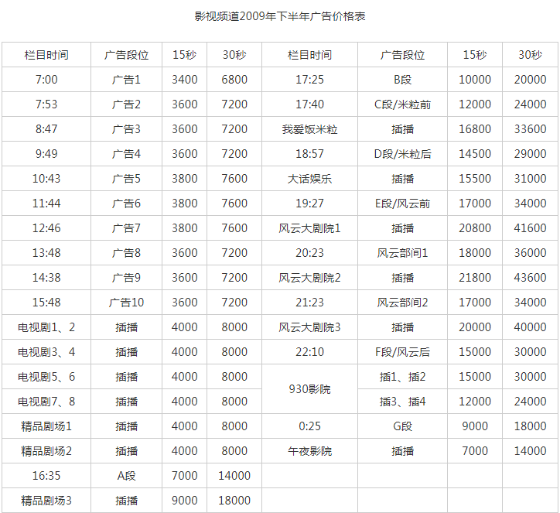
Task: Select the 风云大剧院1 program cell
Action: click(x=309, y=228)
